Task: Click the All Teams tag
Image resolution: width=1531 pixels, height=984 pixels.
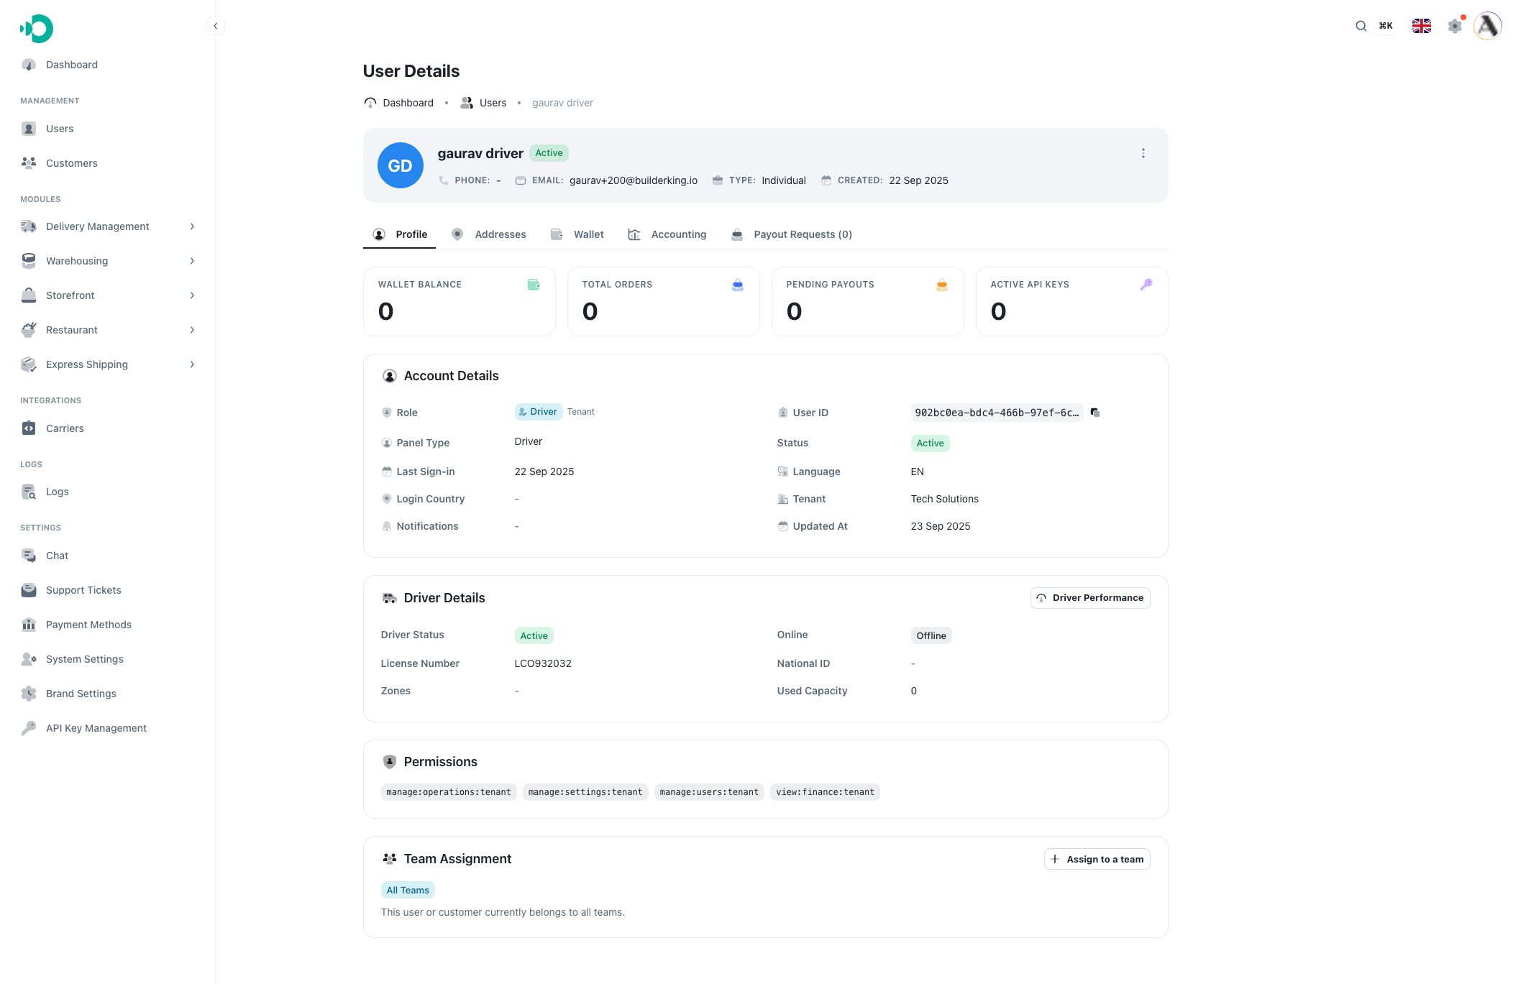Action: pos(408,890)
